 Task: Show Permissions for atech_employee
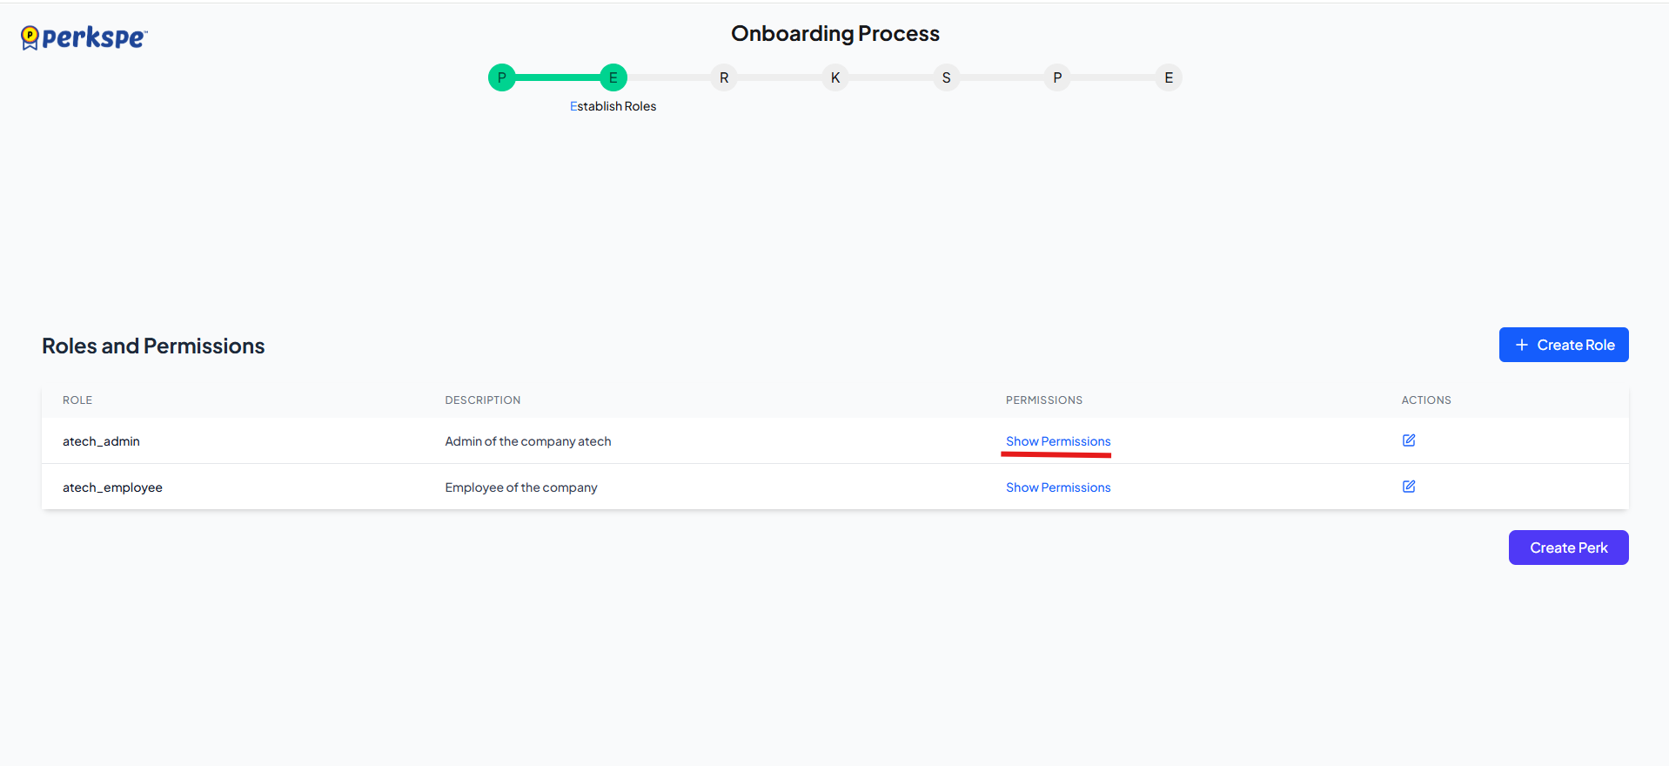point(1058,487)
